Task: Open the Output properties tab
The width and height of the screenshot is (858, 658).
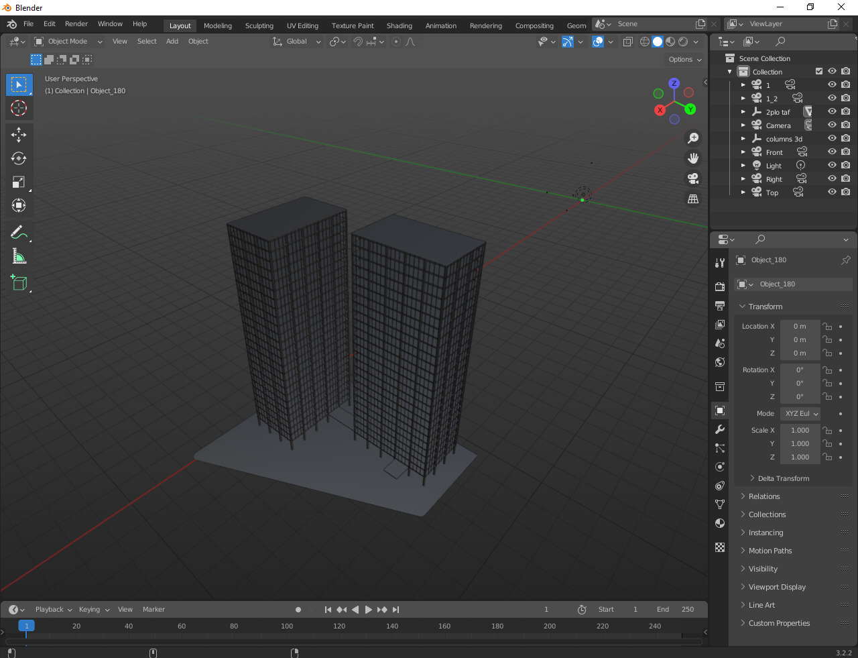Action: (720, 306)
